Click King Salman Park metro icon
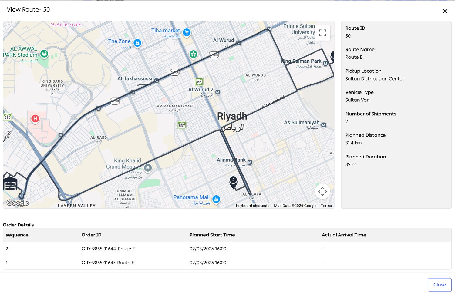Viewport: 455px width, 294px height. (x=325, y=64)
